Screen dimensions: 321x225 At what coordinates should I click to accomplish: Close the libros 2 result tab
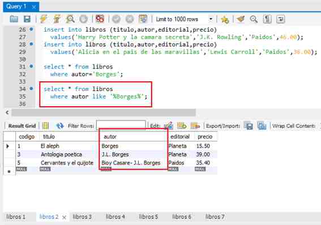pyautogui.click(x=64, y=218)
